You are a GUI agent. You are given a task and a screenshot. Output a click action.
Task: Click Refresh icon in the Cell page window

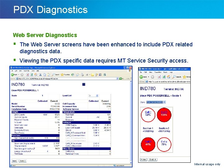(x=32, y=75)
